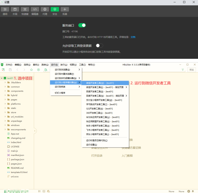Enable 允许获取工具登录票据 switch
The image size is (198, 193).
(x=99, y=46)
